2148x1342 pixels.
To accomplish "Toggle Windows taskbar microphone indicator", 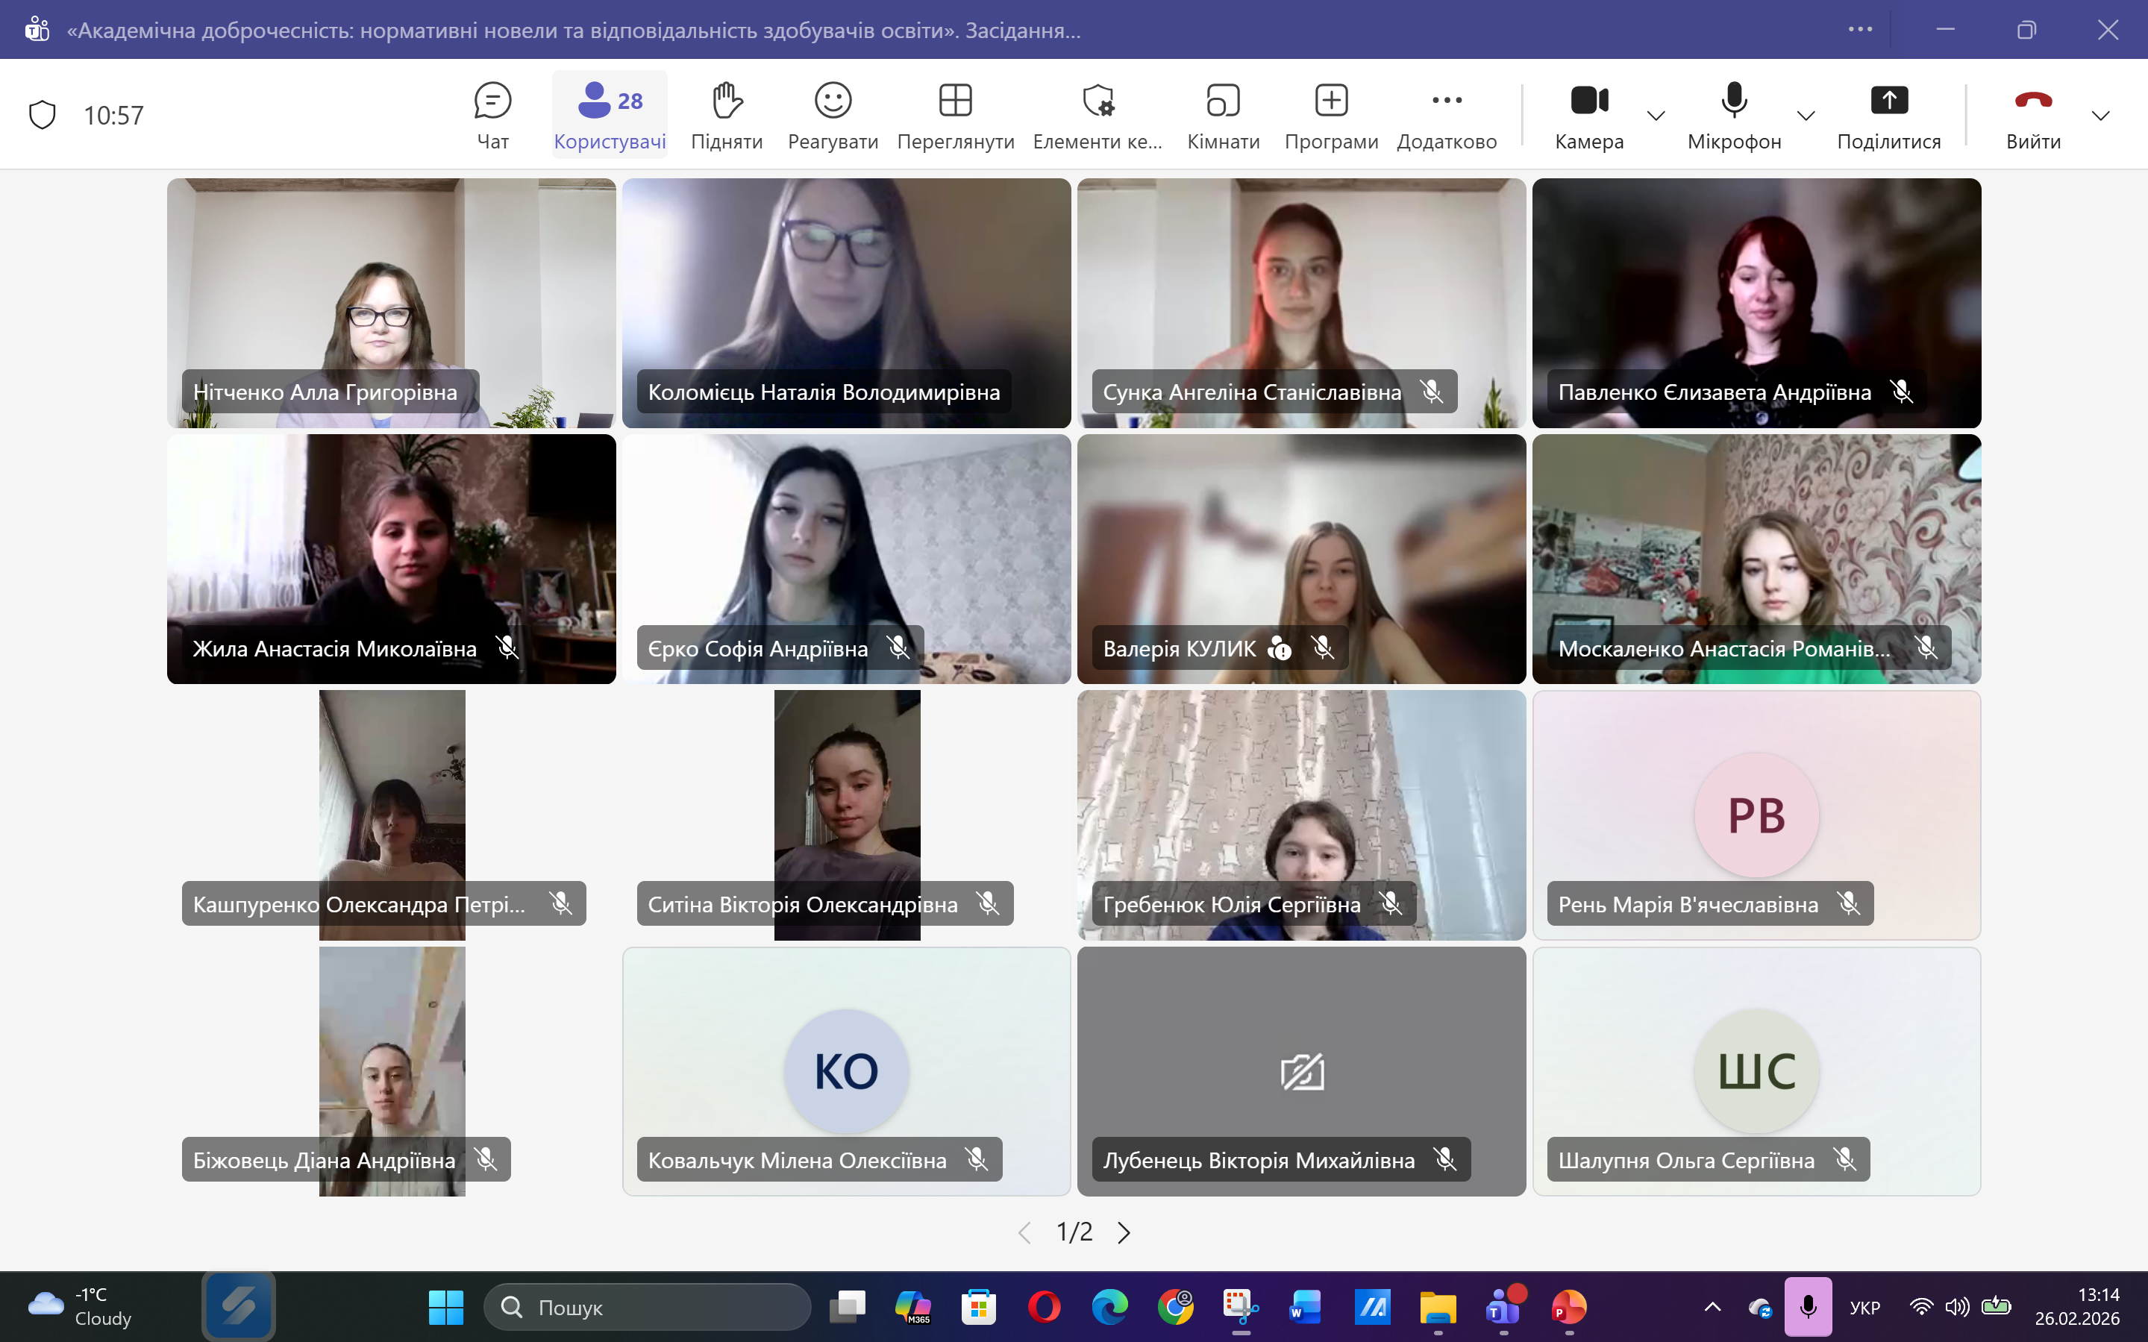I will click(x=1808, y=1306).
